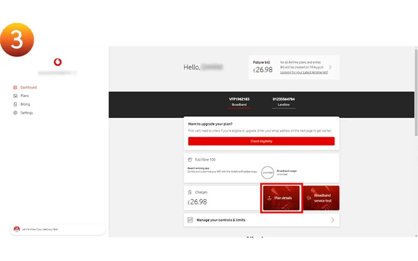Click the Future bill £26.98 amount
The image size is (418, 261).
coord(263,70)
